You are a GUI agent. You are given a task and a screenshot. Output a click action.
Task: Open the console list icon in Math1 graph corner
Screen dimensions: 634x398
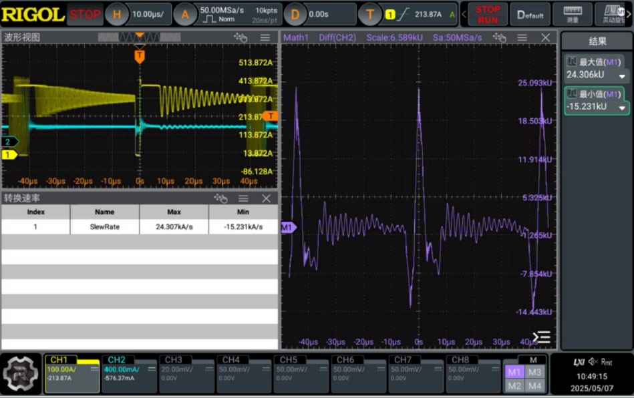click(541, 337)
